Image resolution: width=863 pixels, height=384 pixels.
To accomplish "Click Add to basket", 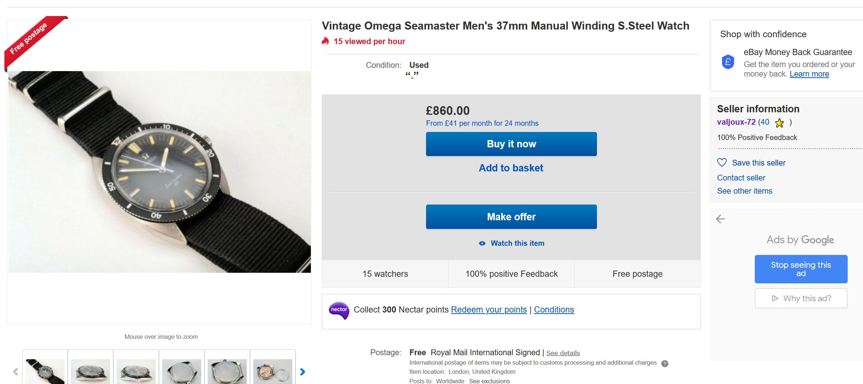I will 511,168.
